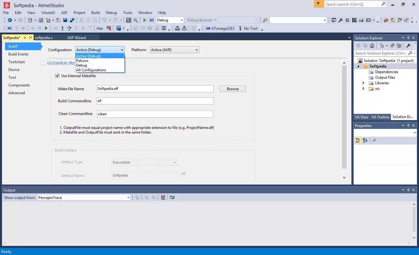Click the Categorized view icon in Properties
Viewport: 419px width, 255px height.
(x=358, y=140)
